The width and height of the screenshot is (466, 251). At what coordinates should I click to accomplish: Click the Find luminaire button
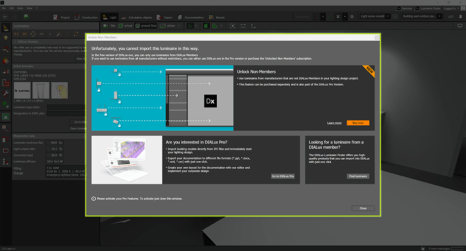358,176
